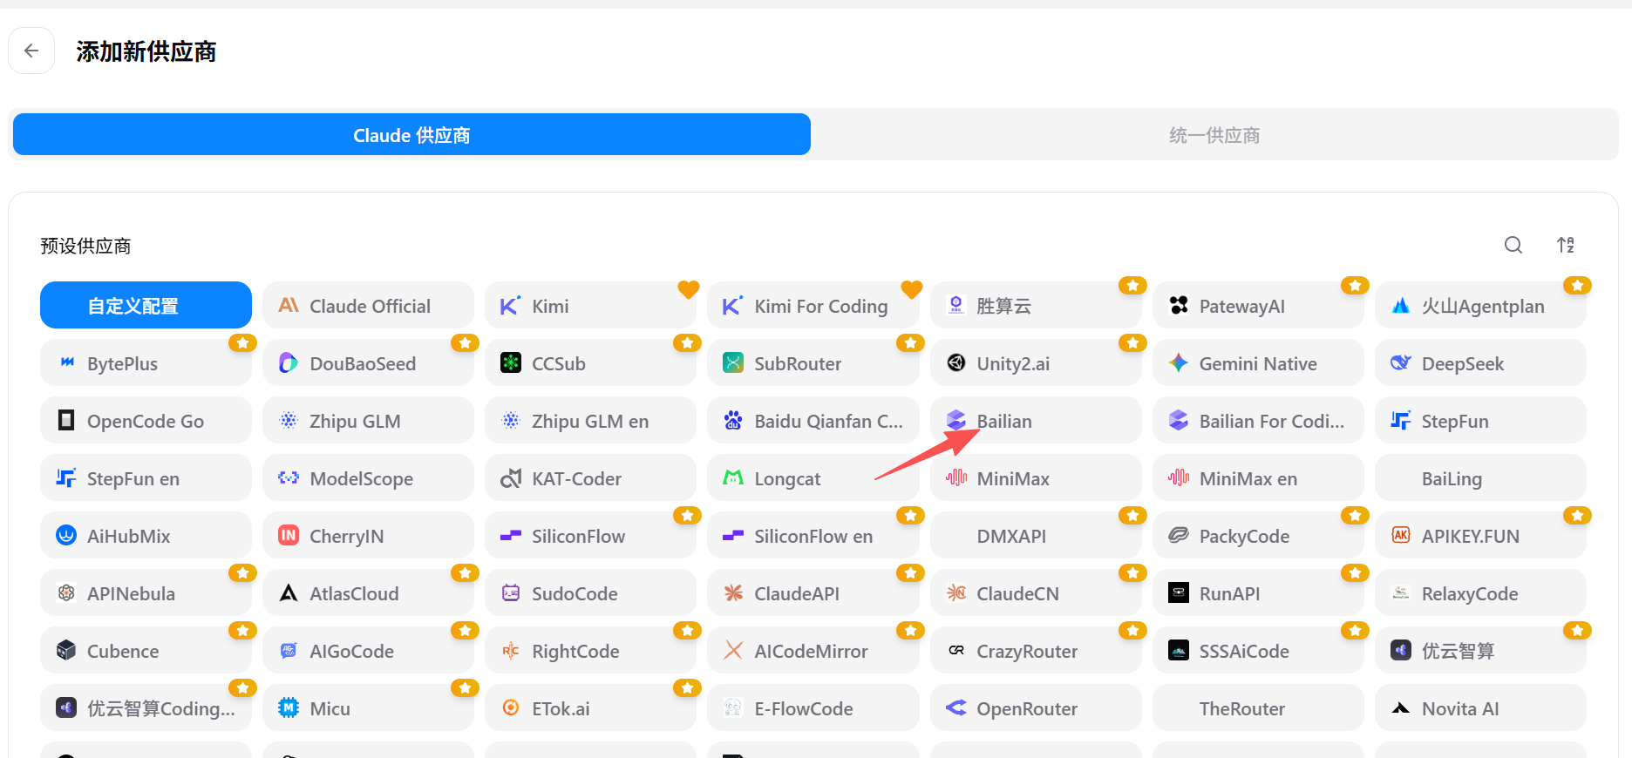The height and width of the screenshot is (758, 1632).
Task: Choose the RunAPI provider
Action: [x=1258, y=592]
